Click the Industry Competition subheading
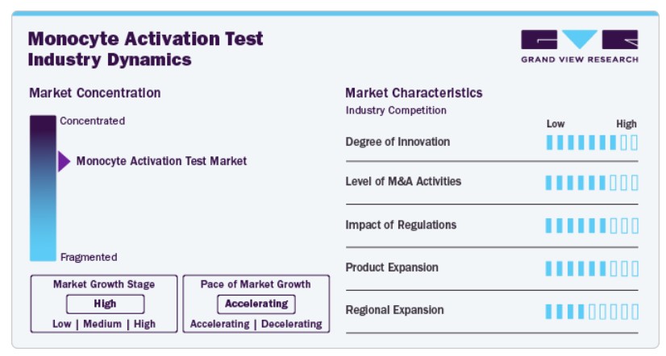 tap(396, 110)
